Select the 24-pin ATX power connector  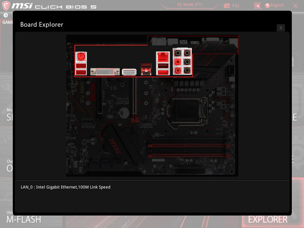[x=190, y=171]
